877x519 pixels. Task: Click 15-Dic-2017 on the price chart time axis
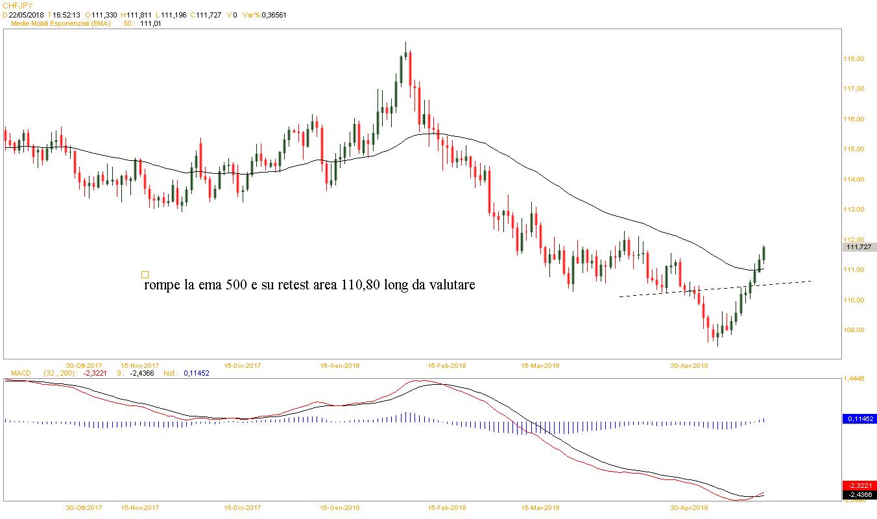point(243,365)
